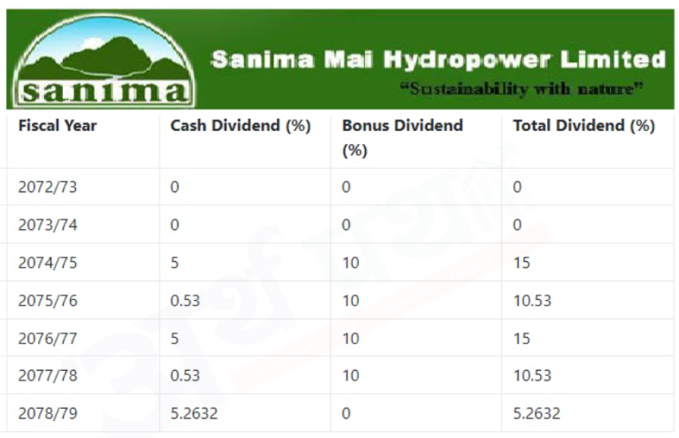Viewport: 679px width, 438px height.
Task: Click the "Sustainability with nature" tagline
Action: tap(521, 88)
